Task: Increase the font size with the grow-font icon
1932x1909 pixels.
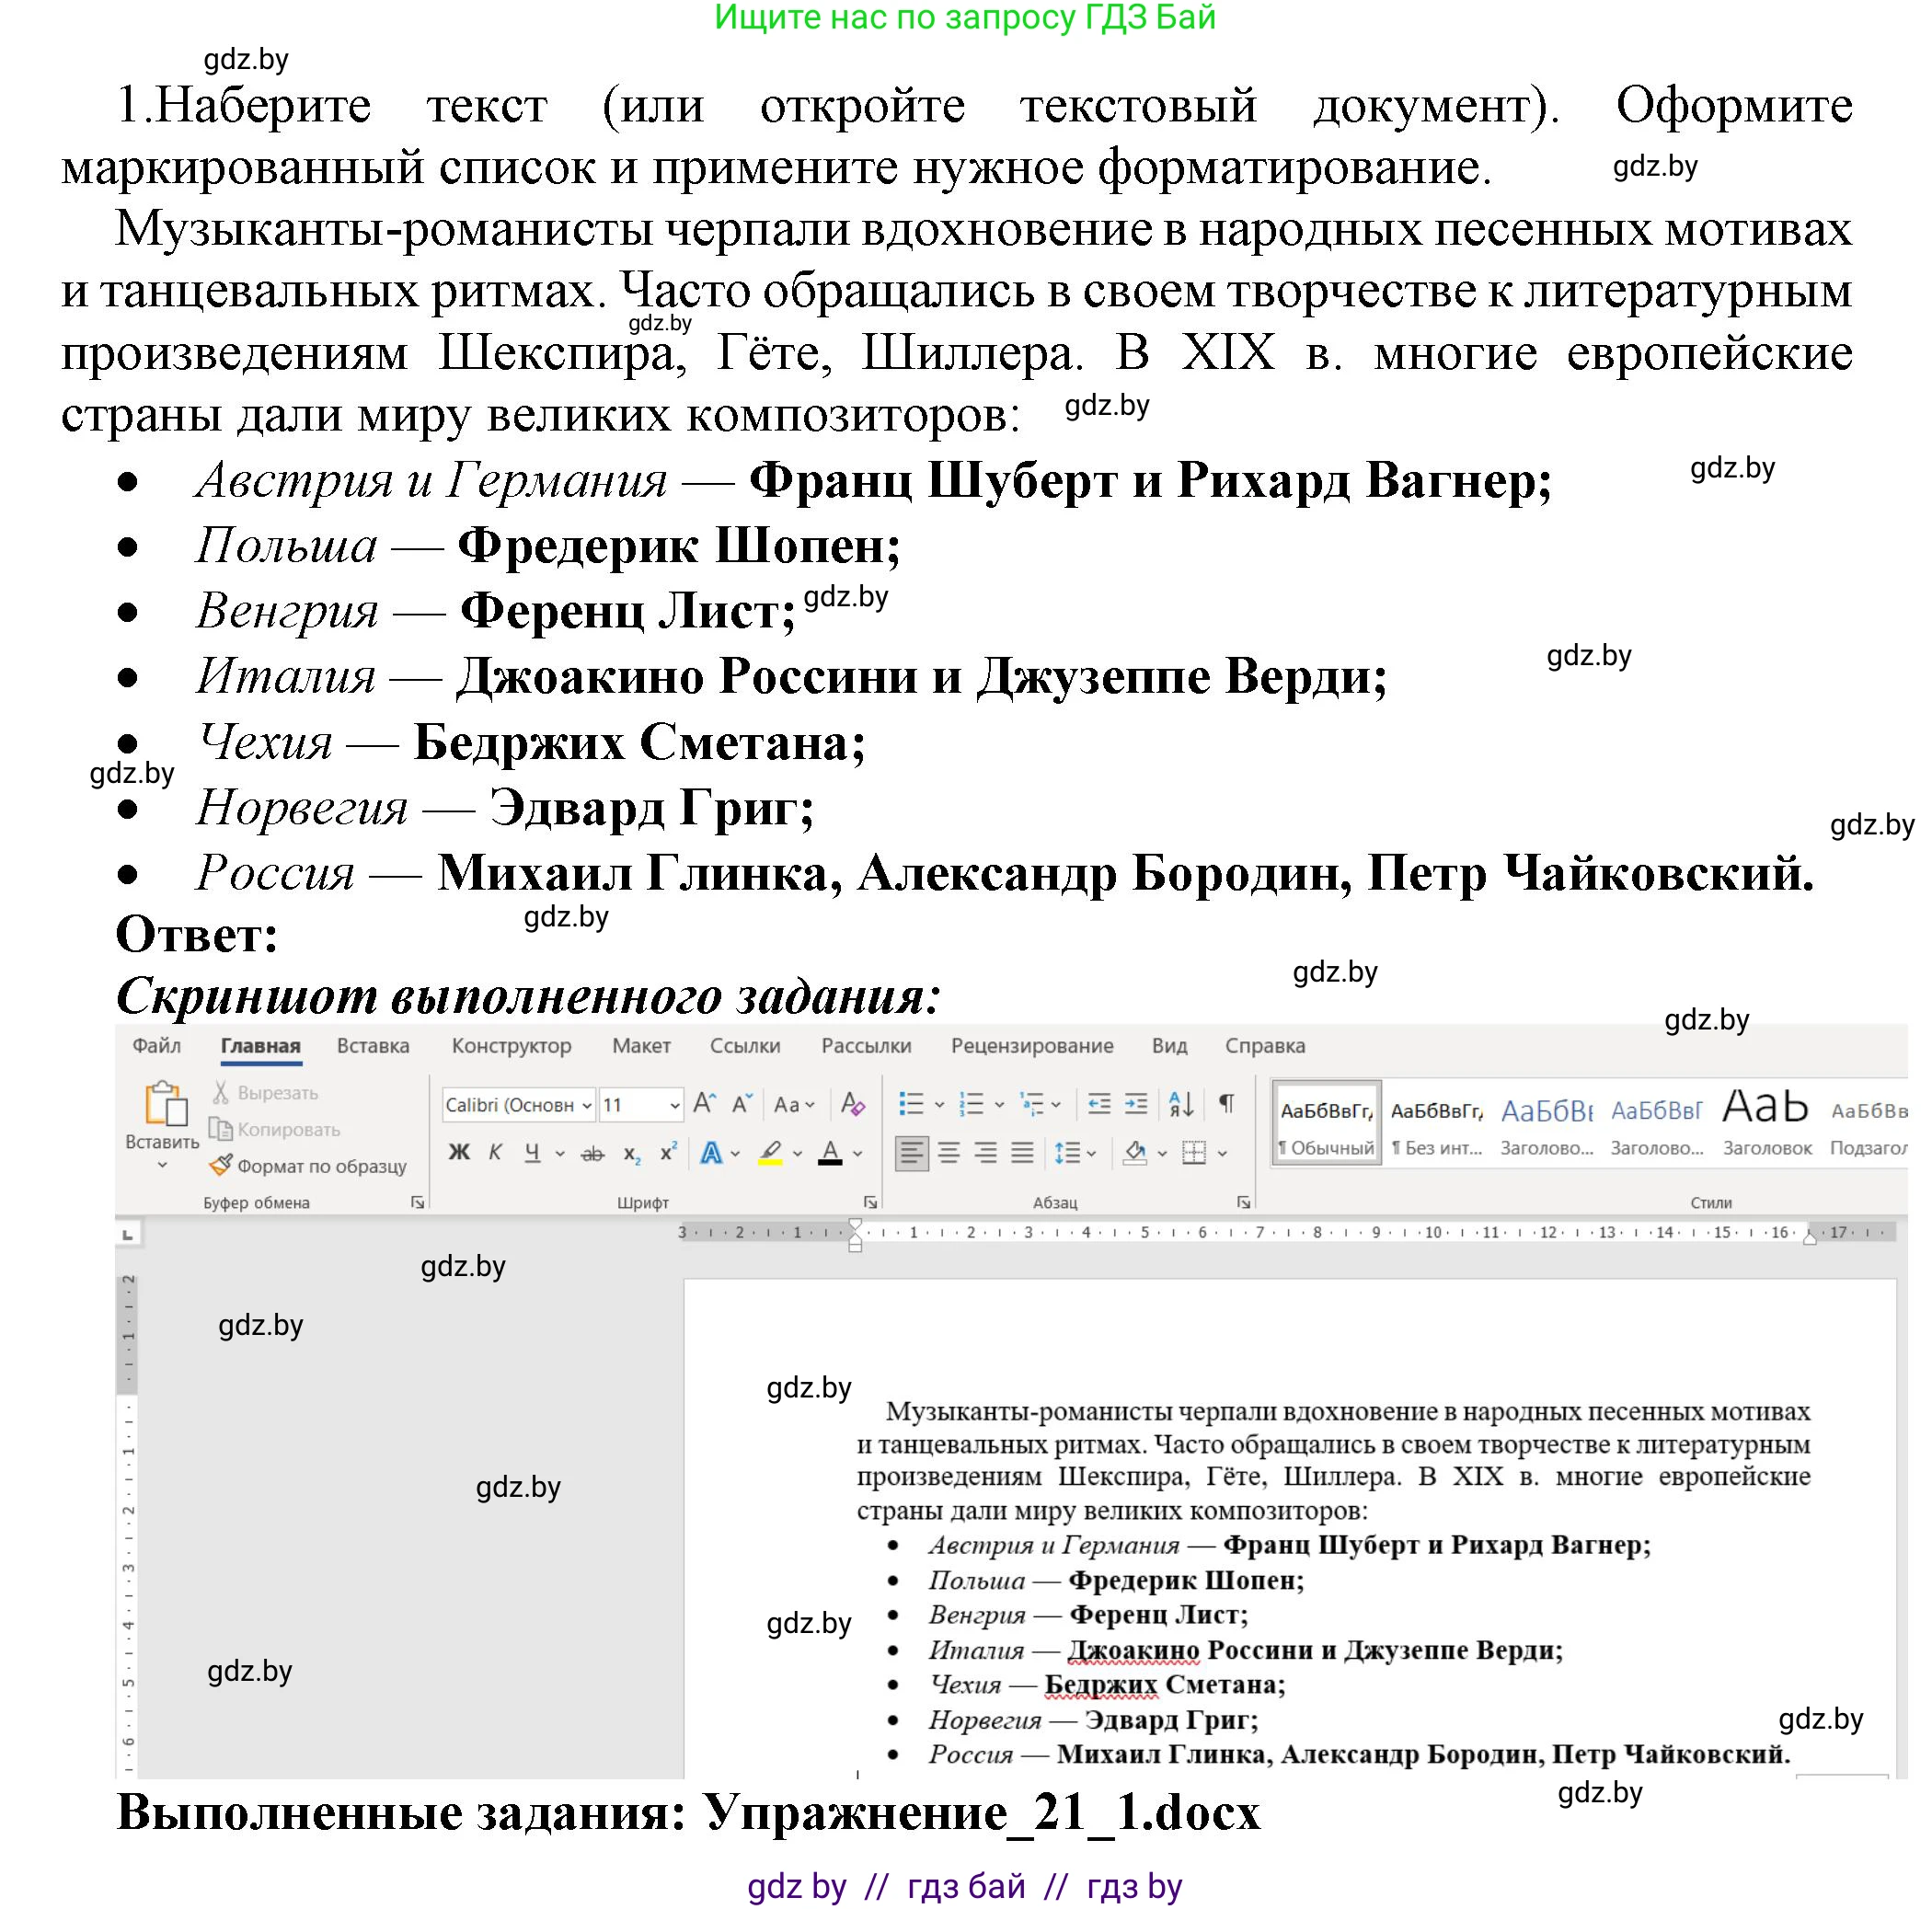Action: point(704,1104)
